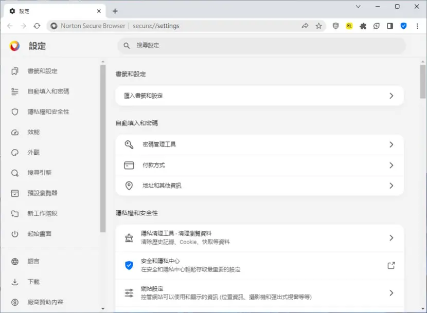Click the 隱私權和安全性 sidebar shield icon
The height and width of the screenshot is (313, 427).
pyautogui.click(x=15, y=112)
